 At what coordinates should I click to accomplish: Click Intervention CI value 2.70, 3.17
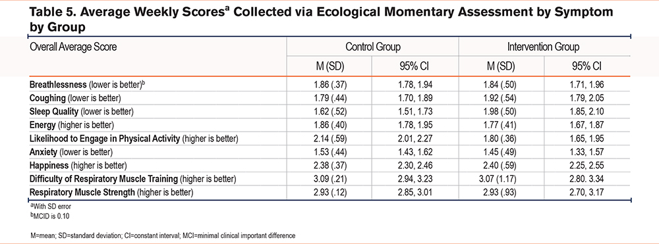click(588, 193)
